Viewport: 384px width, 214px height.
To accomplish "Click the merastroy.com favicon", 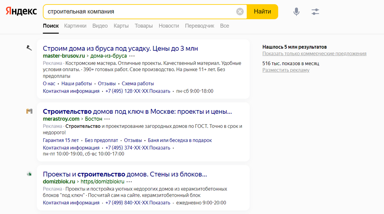I will point(29,111).
